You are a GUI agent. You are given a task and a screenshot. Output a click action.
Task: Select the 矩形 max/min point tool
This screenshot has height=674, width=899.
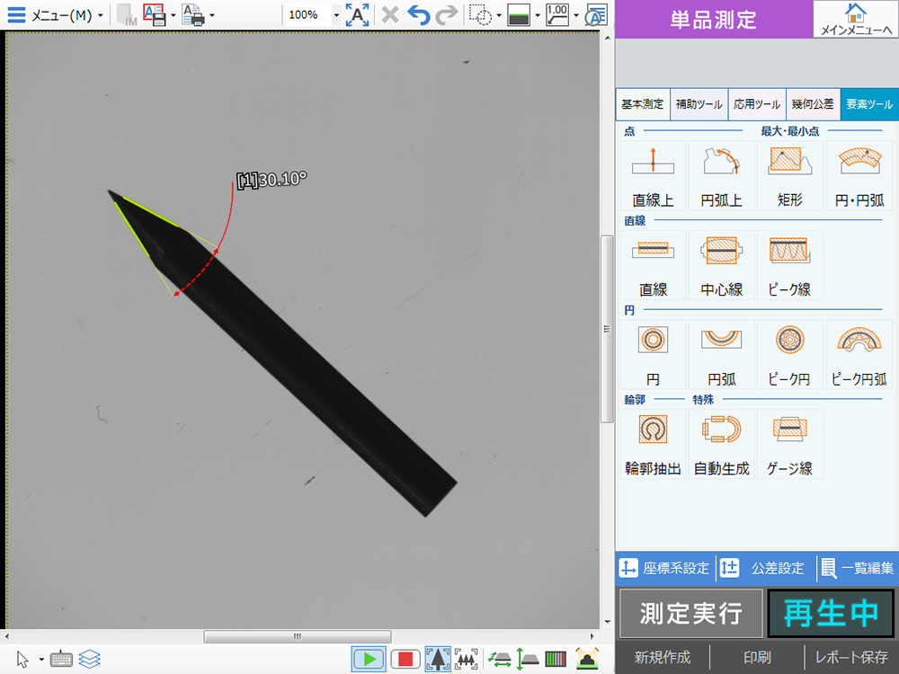pos(790,175)
